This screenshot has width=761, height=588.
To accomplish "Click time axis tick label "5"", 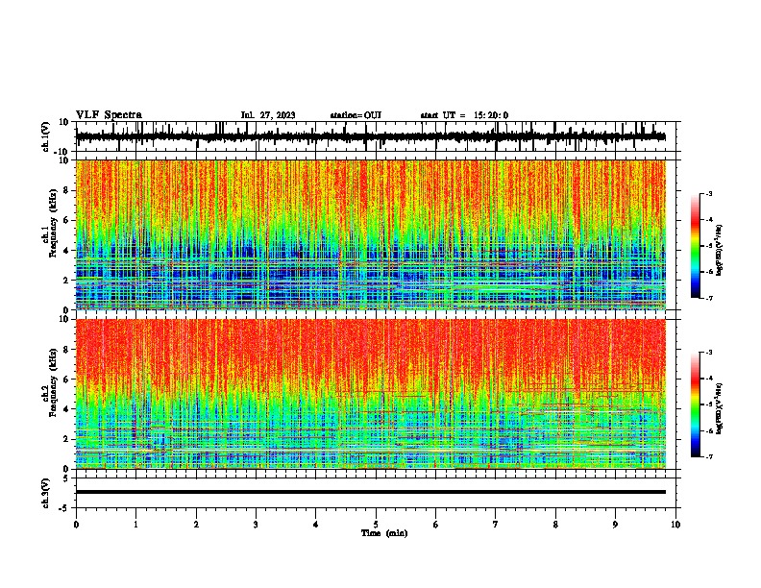I will tap(376, 525).
